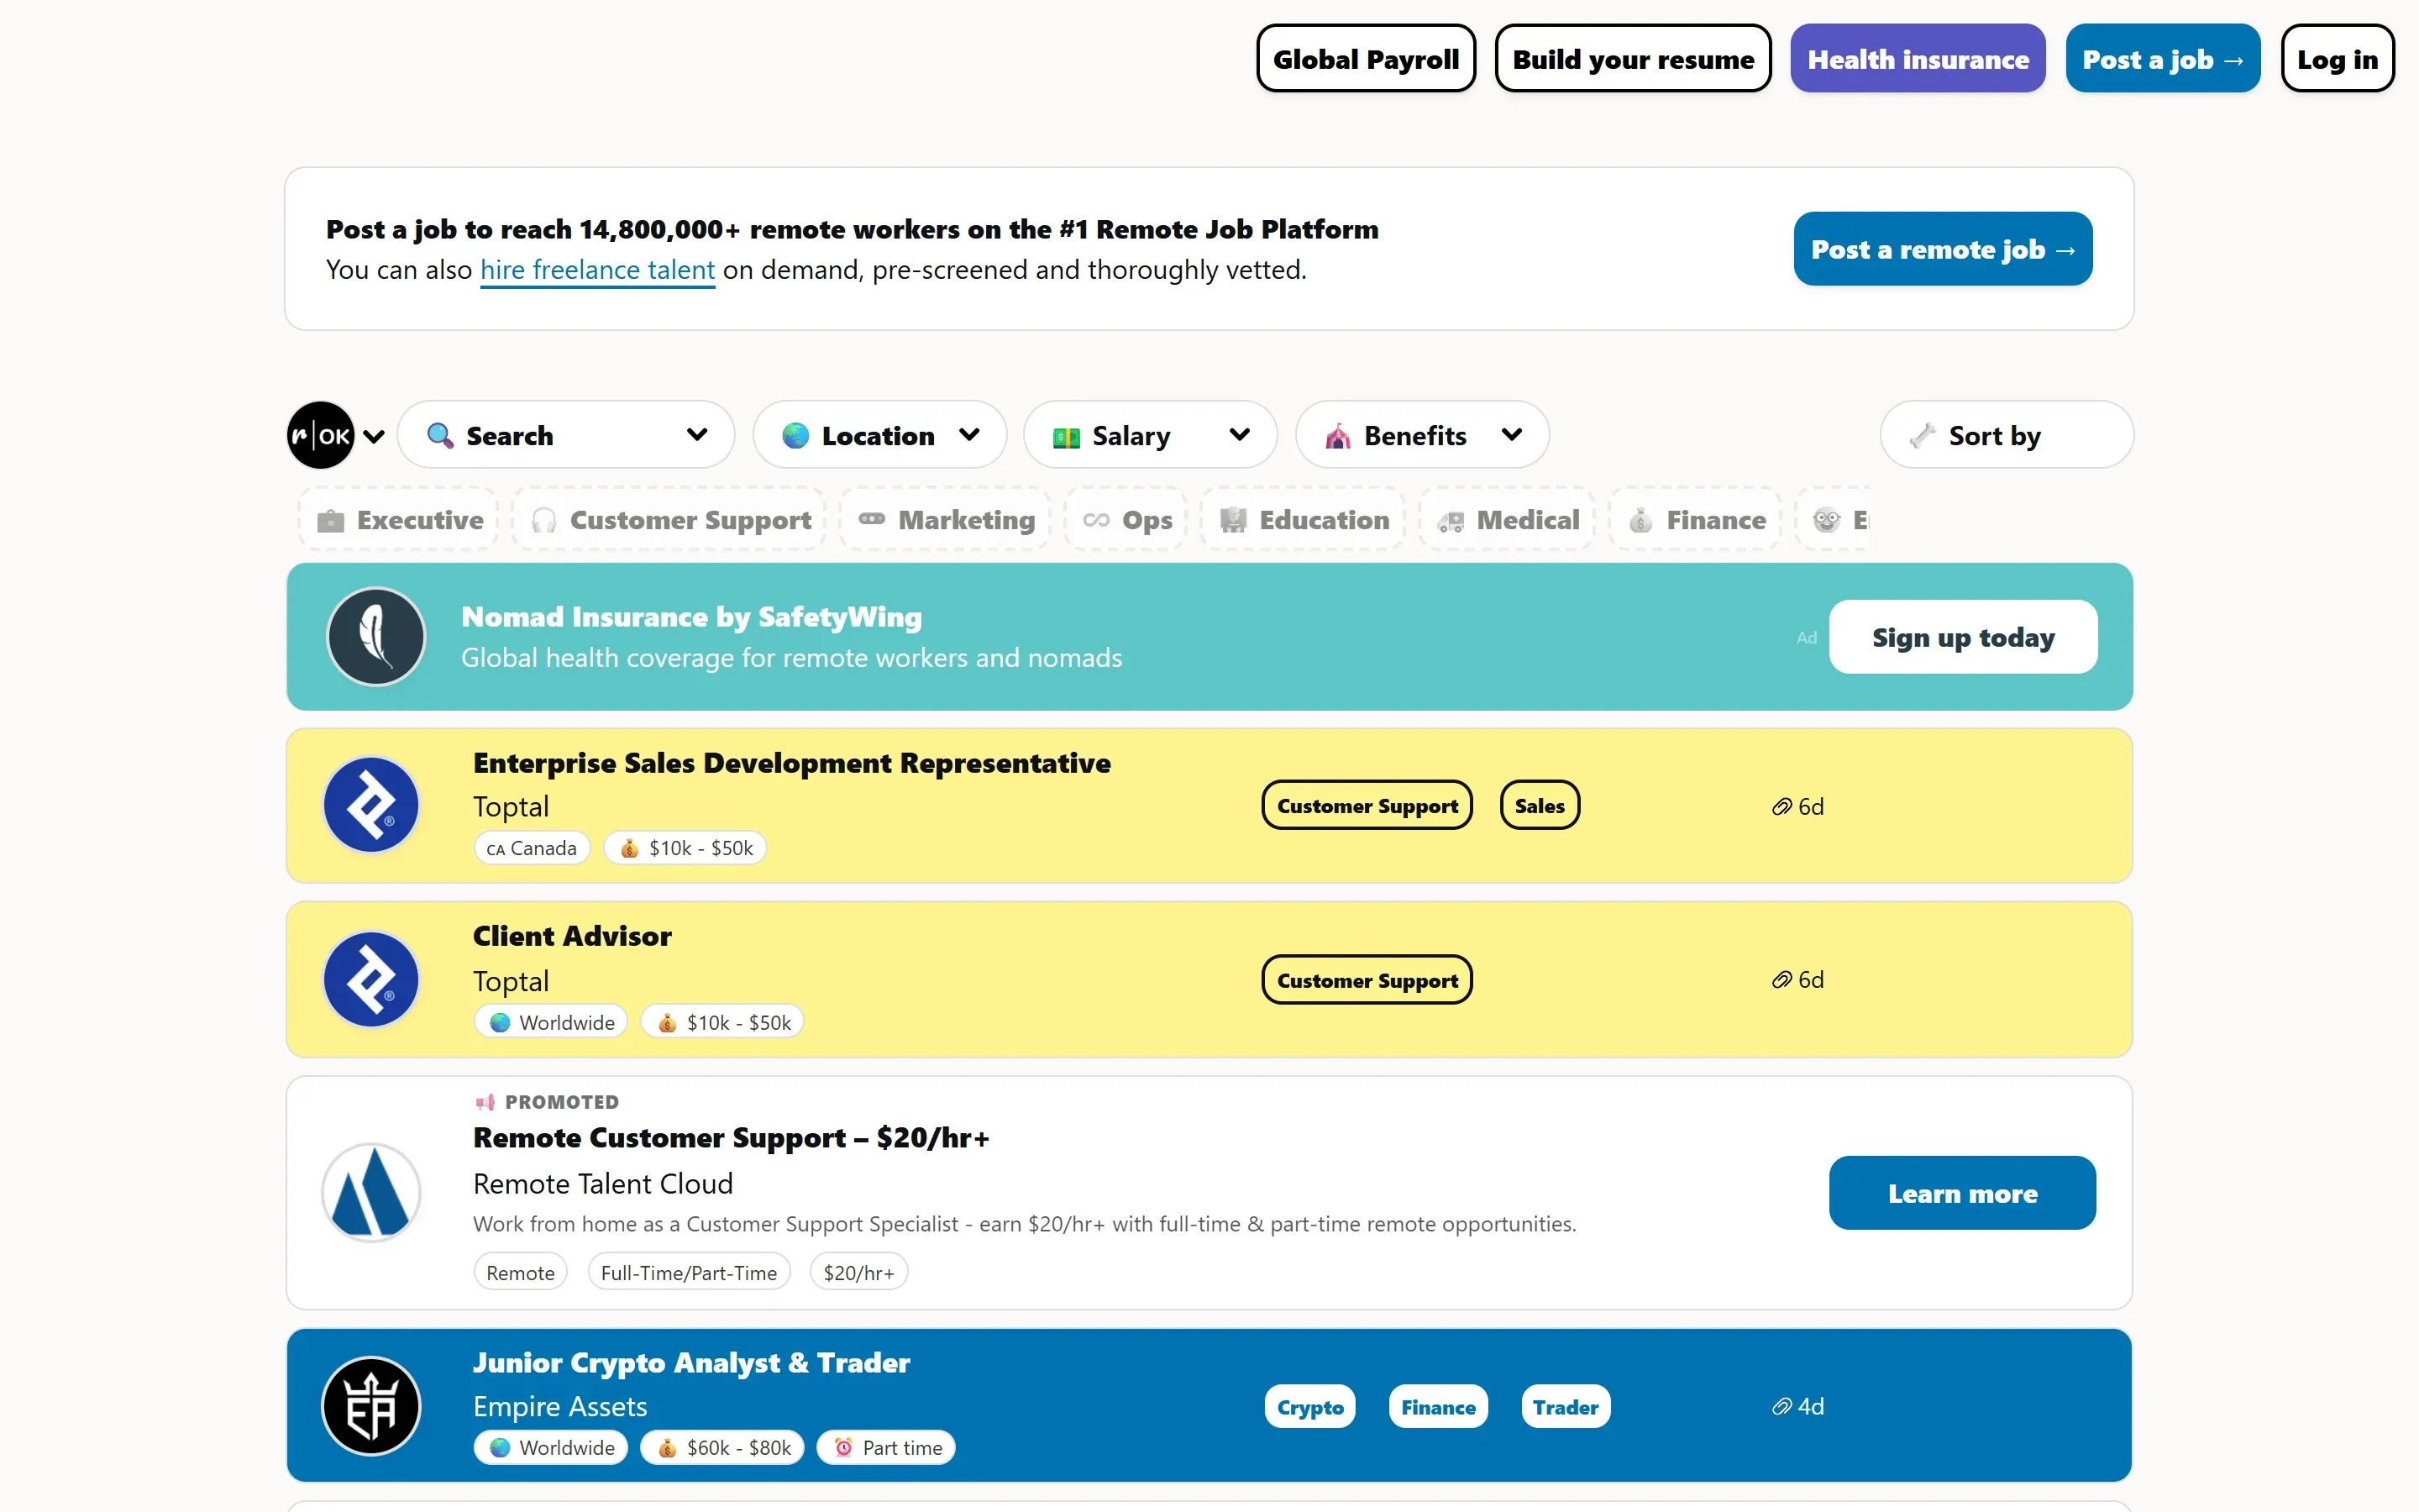
Task: Click Toptal logo beside Enterprise Sales Development Representative
Action: click(x=371, y=805)
